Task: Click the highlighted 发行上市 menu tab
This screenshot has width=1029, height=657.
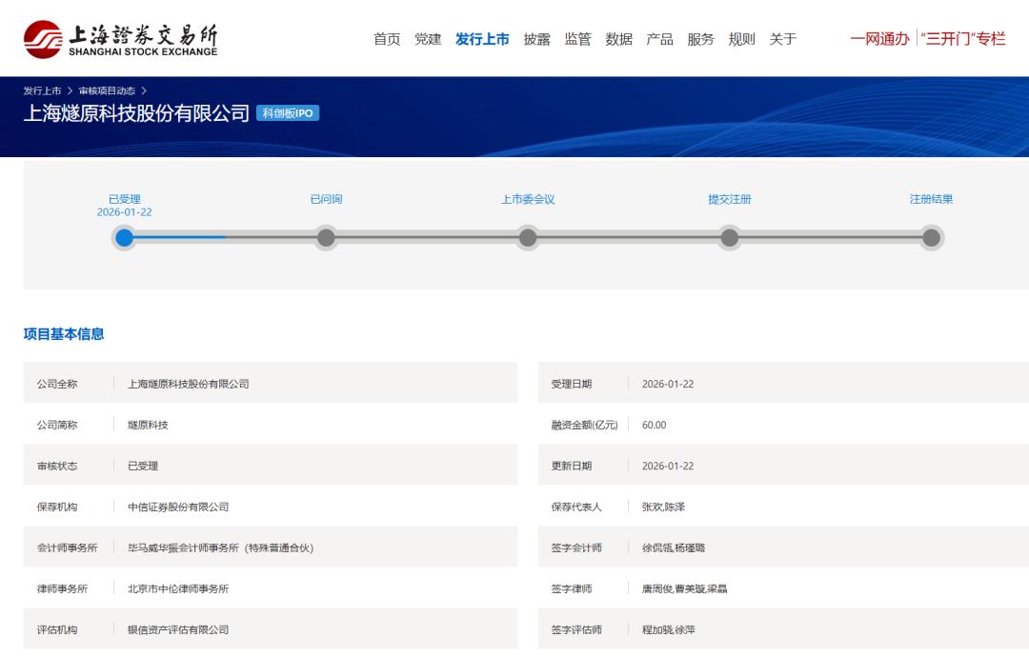Action: tap(482, 39)
